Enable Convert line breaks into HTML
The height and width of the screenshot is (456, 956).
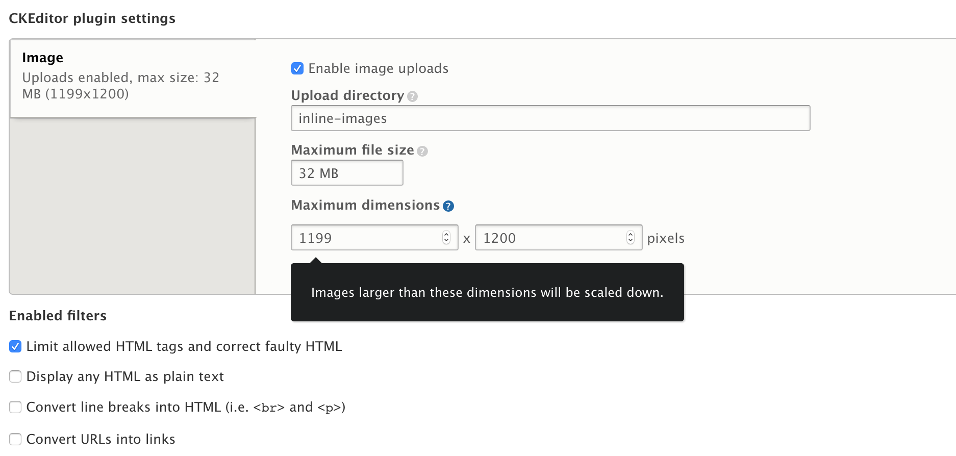pos(15,407)
